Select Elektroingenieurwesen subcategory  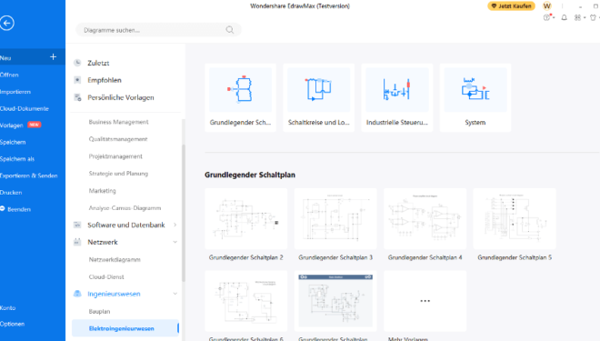pos(125,328)
